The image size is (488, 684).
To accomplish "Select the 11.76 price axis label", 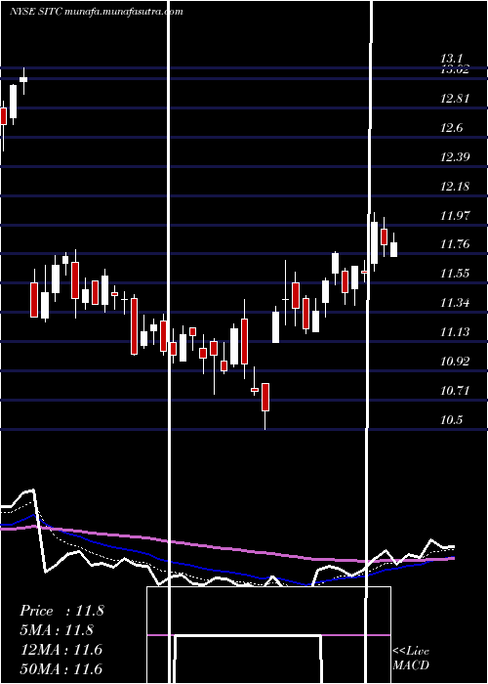I will 455,244.
